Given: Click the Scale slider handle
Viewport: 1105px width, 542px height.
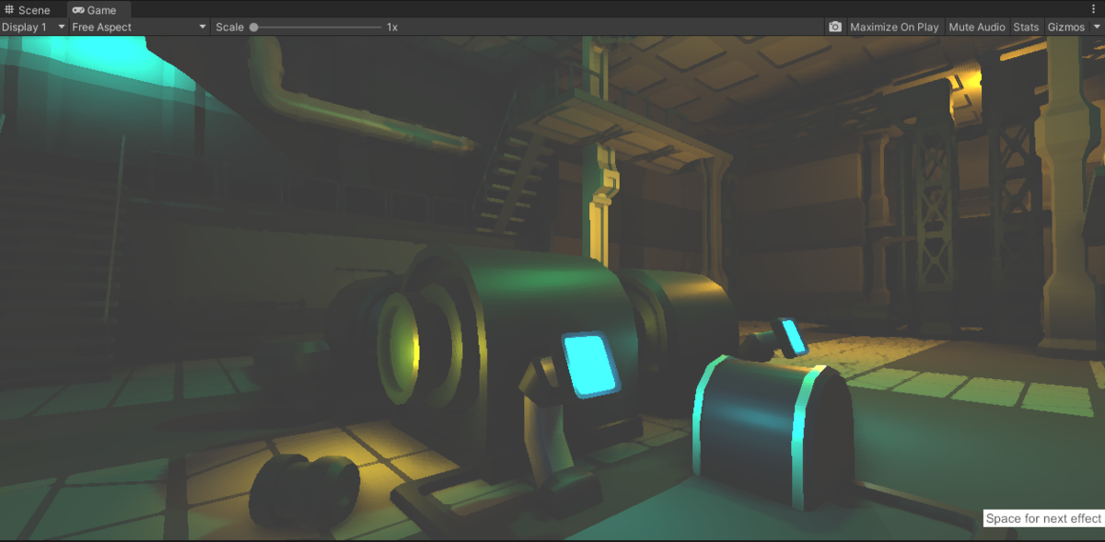Looking at the screenshot, I should [255, 27].
